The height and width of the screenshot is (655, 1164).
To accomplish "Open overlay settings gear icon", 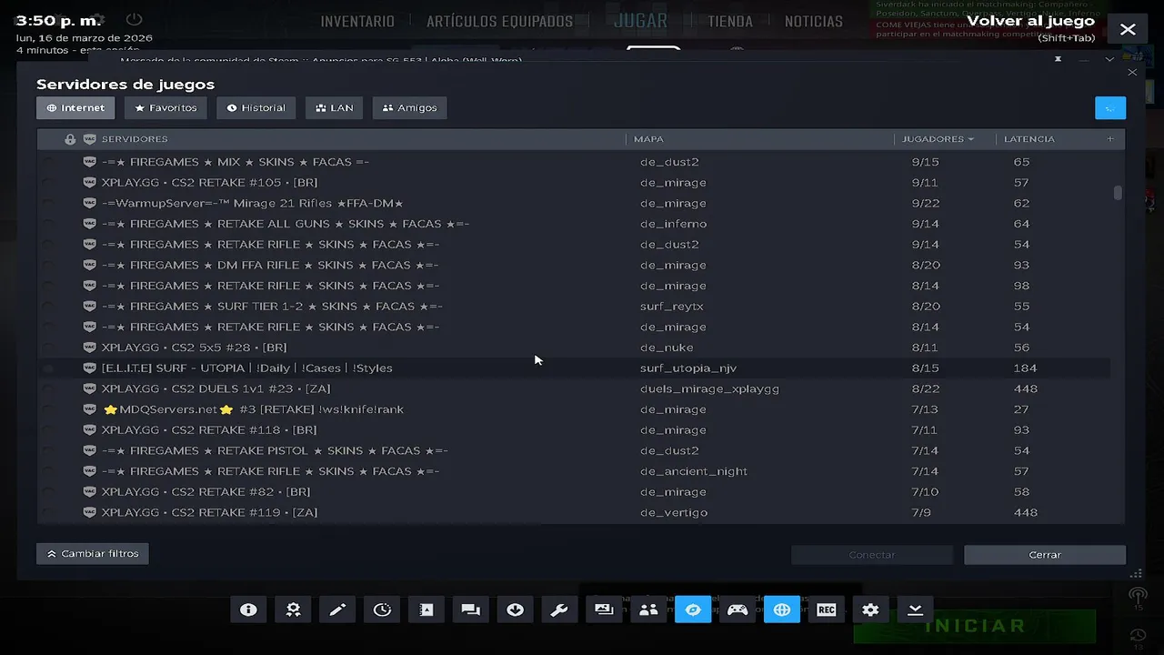I will [870, 610].
